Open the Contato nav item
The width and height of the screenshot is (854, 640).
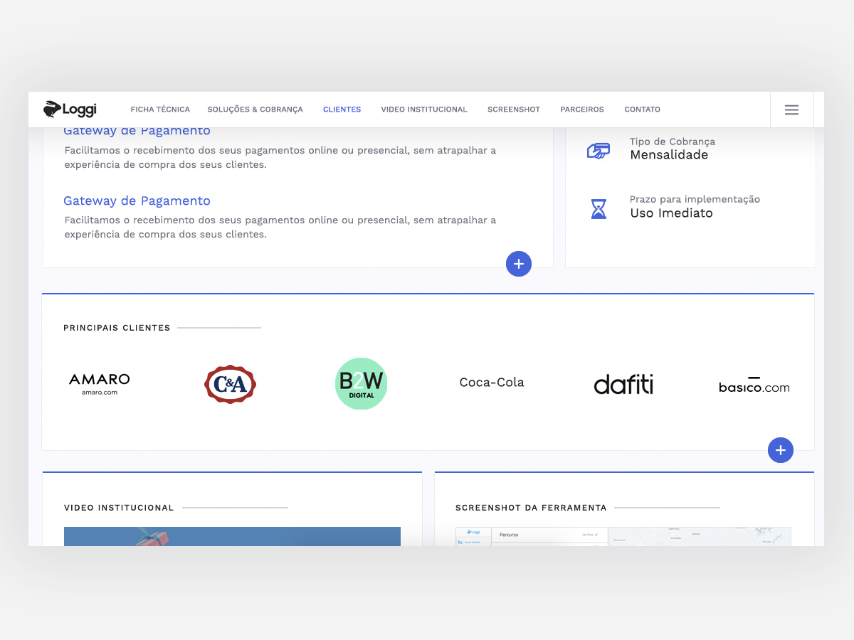point(642,110)
